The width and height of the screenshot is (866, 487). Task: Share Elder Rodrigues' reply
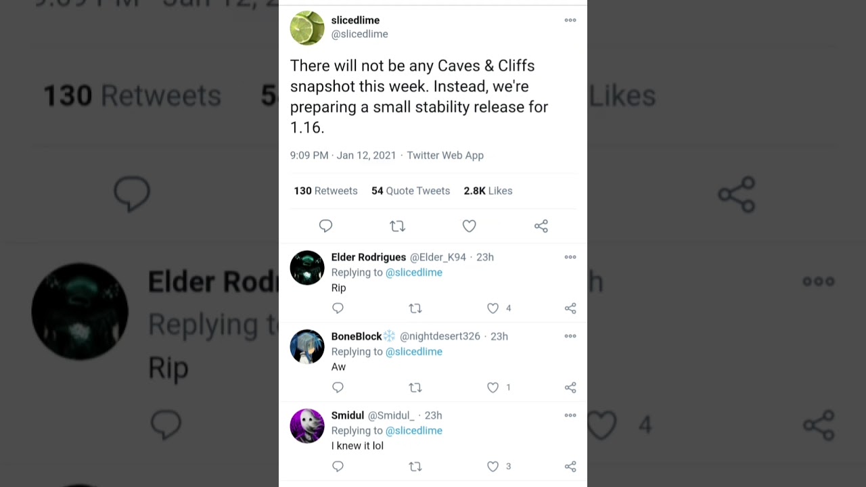click(570, 308)
